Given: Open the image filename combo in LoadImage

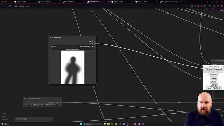Looking at the screenshot, I should [72, 47].
